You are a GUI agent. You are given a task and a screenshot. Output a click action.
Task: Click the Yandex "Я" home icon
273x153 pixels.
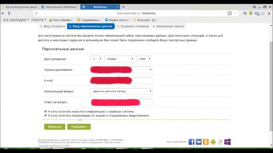pos(9,13)
